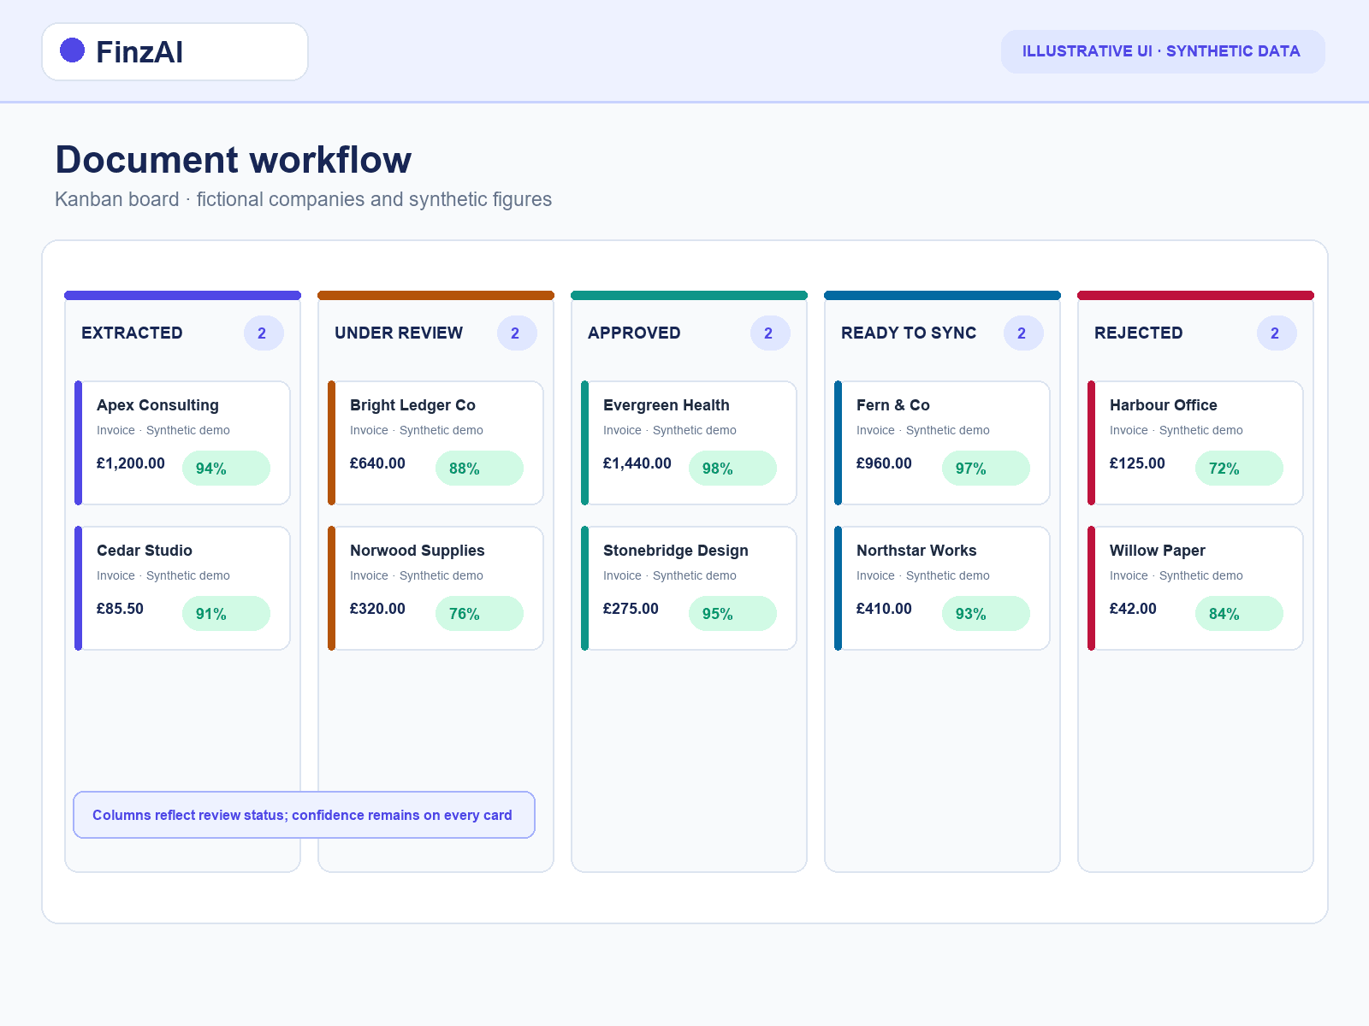Click the Under Review count badge
The height and width of the screenshot is (1026, 1369).
coord(517,333)
